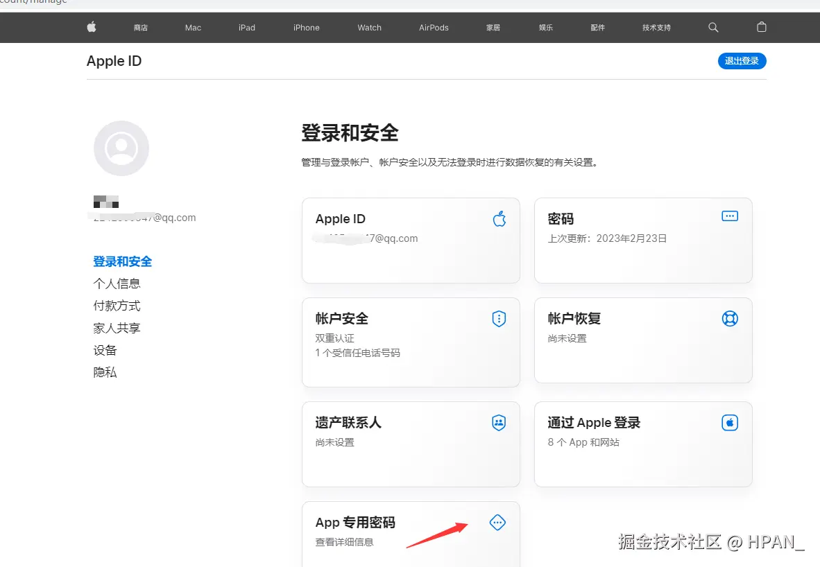Screen dimensions: 820x567
Task: Click the apple icon in Apple ID card
Action: click(x=499, y=219)
